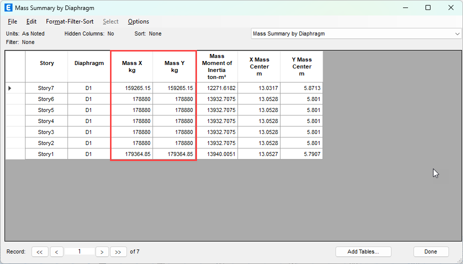Click the ETABS app icon in title bar

click(8, 8)
